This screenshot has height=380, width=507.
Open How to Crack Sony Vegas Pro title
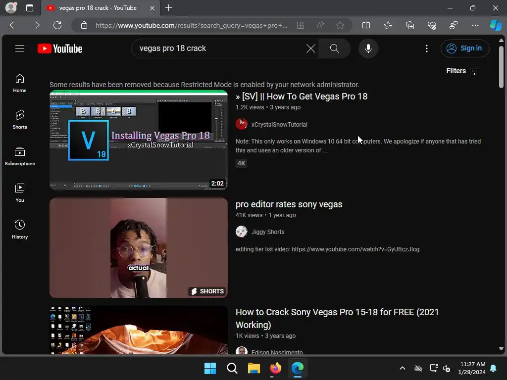tap(337, 318)
